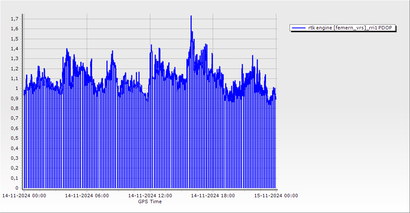Click the 1,7 label on y-axis
The height and width of the screenshot is (213, 410).
14,19
